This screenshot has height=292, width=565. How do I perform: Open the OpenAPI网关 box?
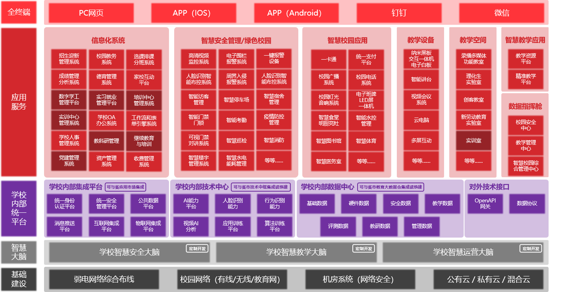485,204
